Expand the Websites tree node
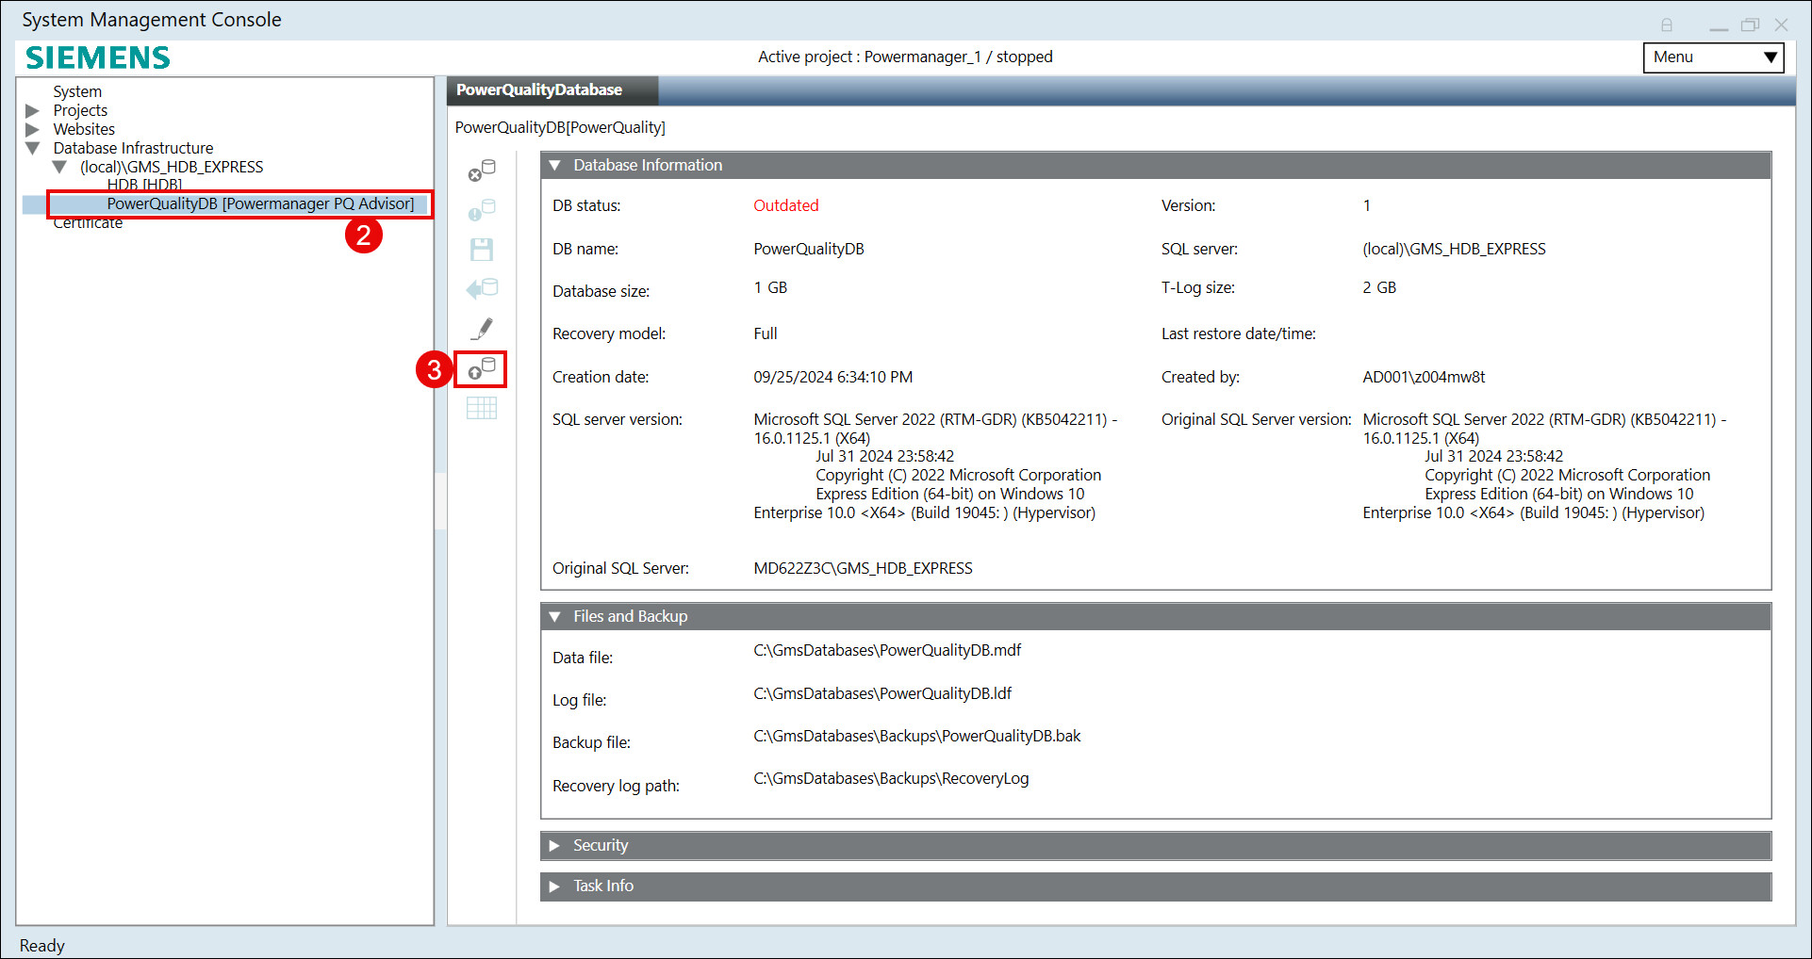The image size is (1812, 959). coord(33,130)
